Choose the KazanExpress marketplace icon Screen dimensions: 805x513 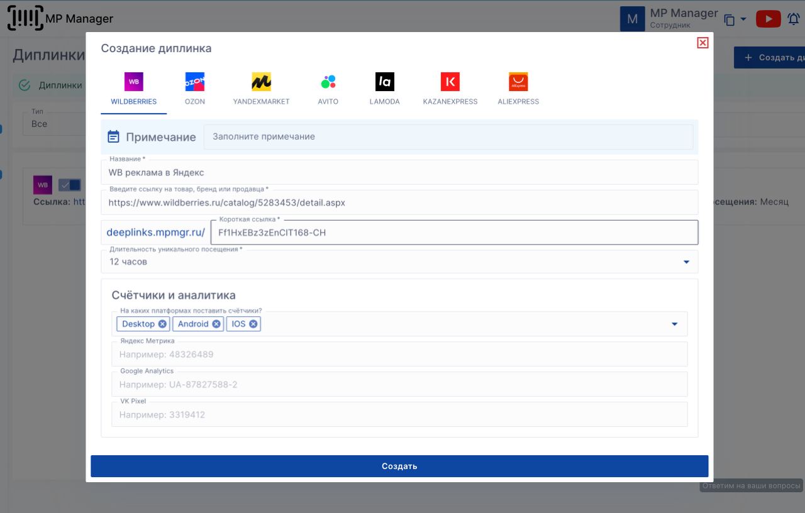[450, 82]
